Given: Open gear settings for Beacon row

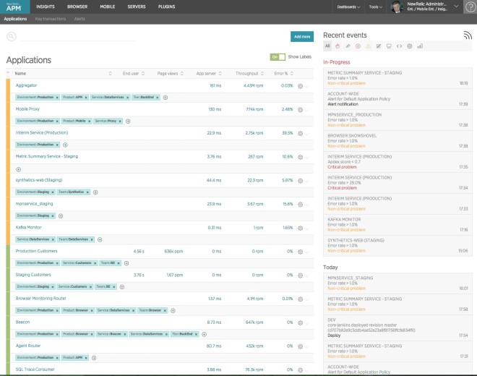Looking at the screenshot, I should 300,322.
